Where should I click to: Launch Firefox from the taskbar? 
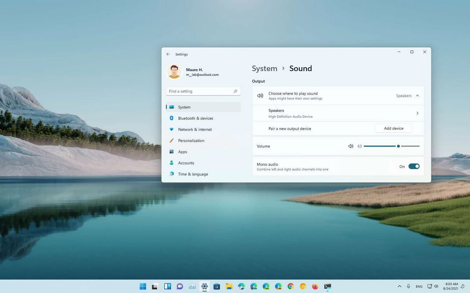pyautogui.click(x=315, y=286)
